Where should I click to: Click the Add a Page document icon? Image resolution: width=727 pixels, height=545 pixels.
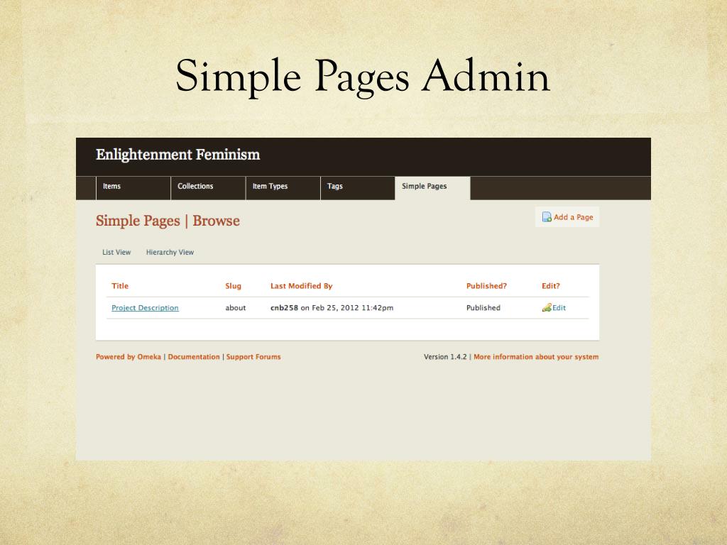pos(547,217)
